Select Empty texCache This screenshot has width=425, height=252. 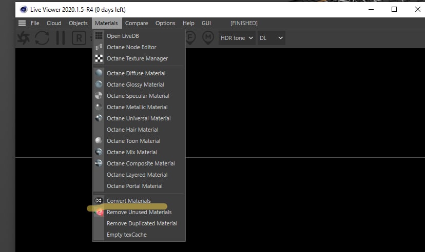[139, 235]
